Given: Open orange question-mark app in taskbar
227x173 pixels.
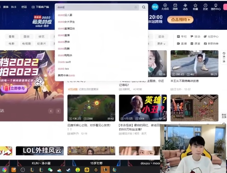Looking at the screenshot, I should [13, 170].
